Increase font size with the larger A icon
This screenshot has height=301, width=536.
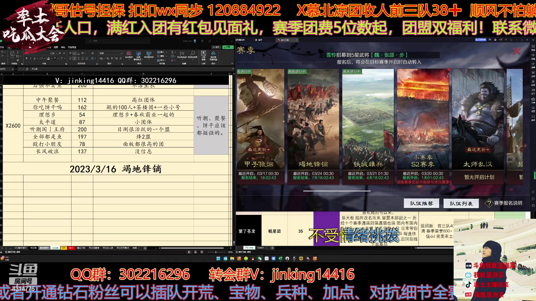[60, 53]
